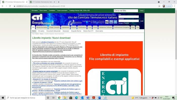Open the 'Libretto di Impianto' article link
Image resolution: width=177 pixels, height=100 pixels.
47,42
